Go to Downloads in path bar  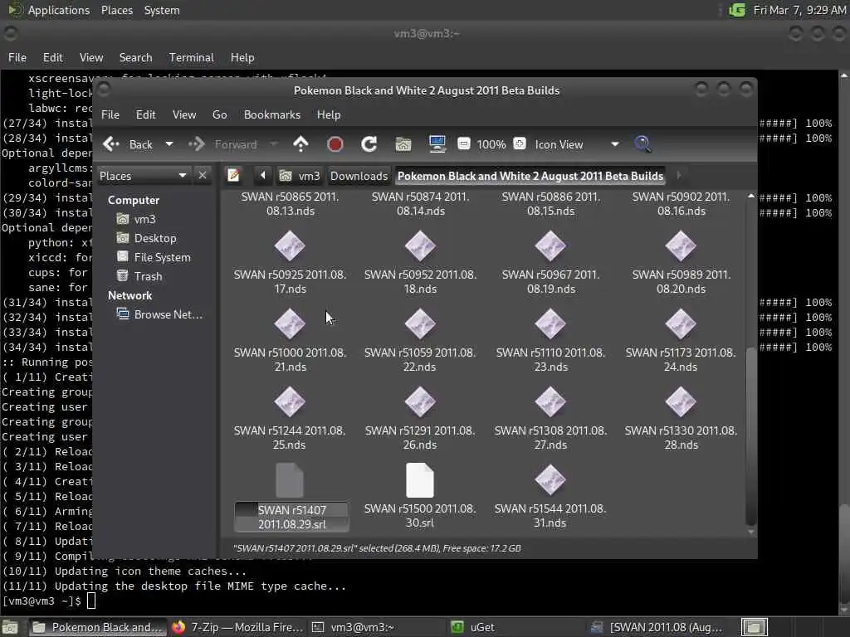pyautogui.click(x=359, y=176)
